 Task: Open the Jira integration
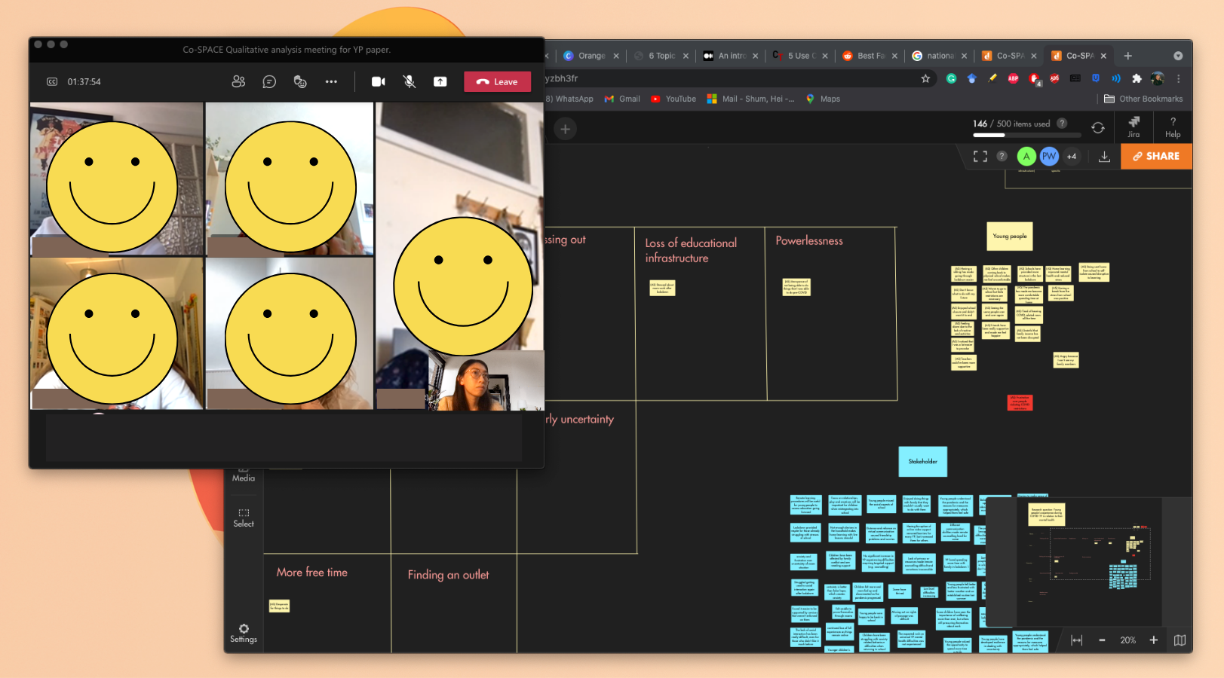coord(1134,127)
